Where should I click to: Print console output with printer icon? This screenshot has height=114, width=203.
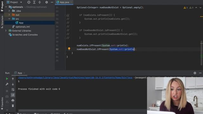coord(13,100)
